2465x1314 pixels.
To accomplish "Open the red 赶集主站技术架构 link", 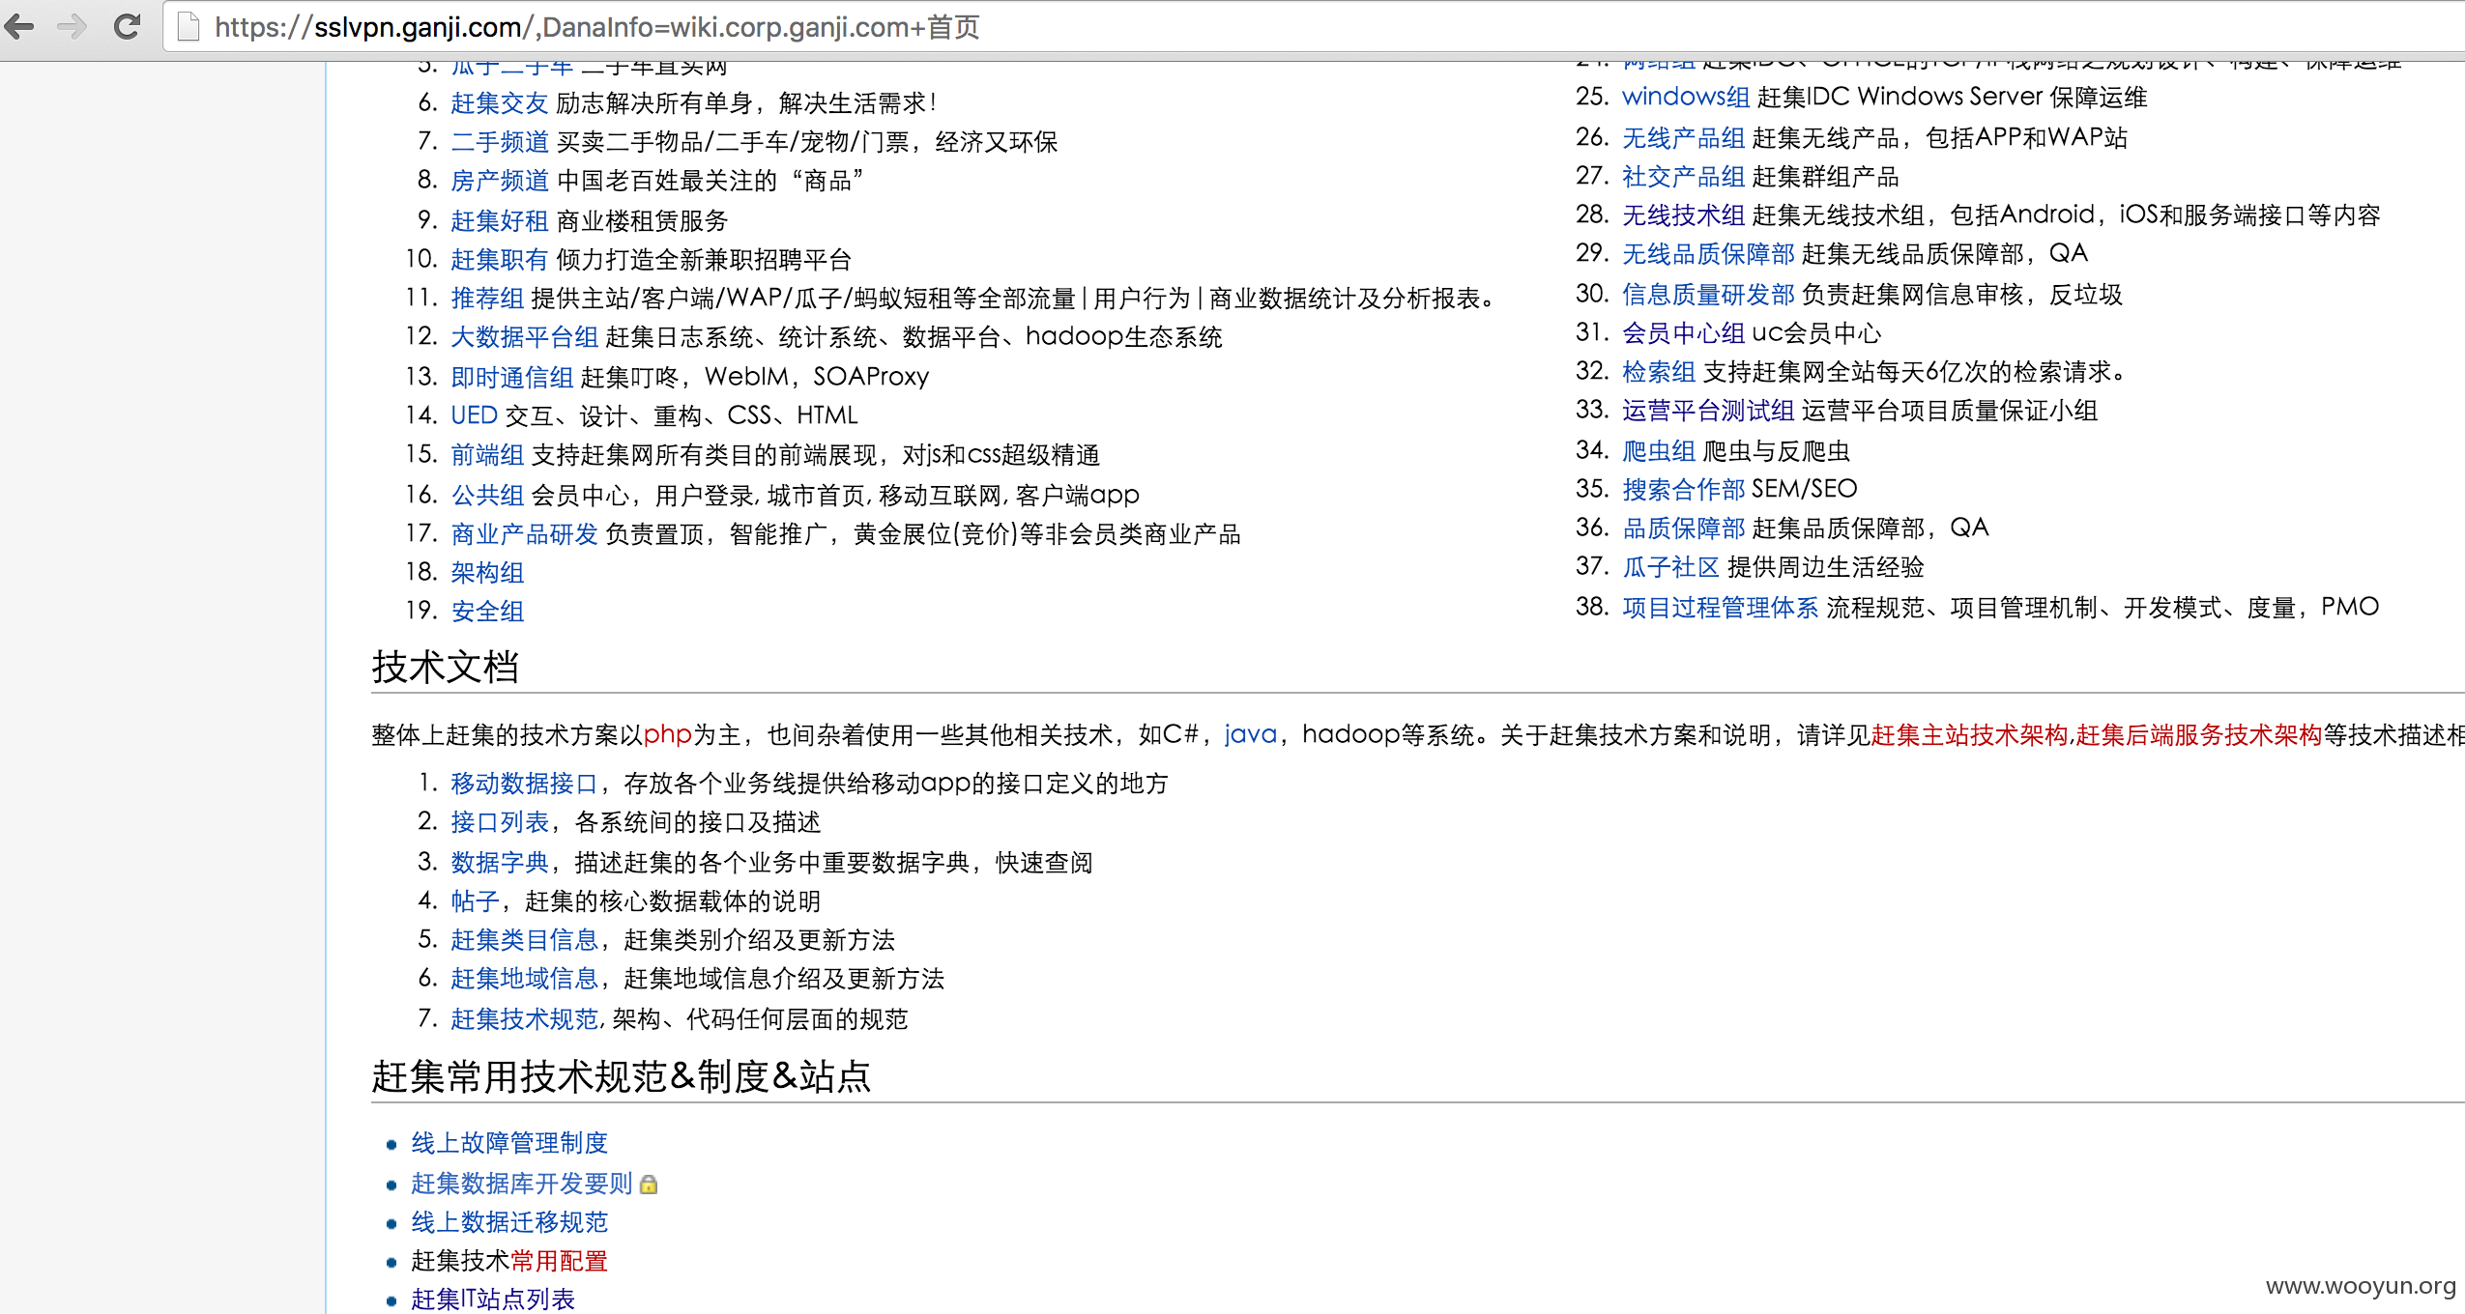I will (x=1969, y=734).
